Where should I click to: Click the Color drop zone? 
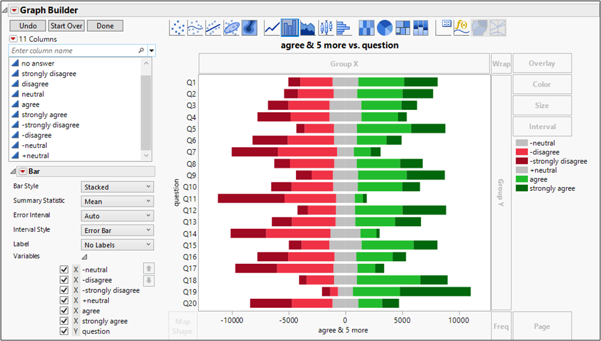click(542, 84)
